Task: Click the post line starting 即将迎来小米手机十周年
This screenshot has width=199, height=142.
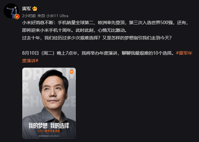Action: 75,30
